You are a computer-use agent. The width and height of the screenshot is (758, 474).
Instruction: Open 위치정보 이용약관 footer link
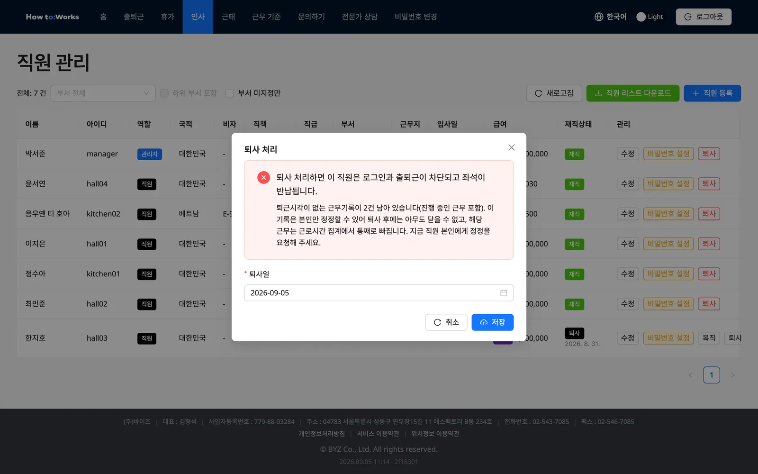coord(435,434)
